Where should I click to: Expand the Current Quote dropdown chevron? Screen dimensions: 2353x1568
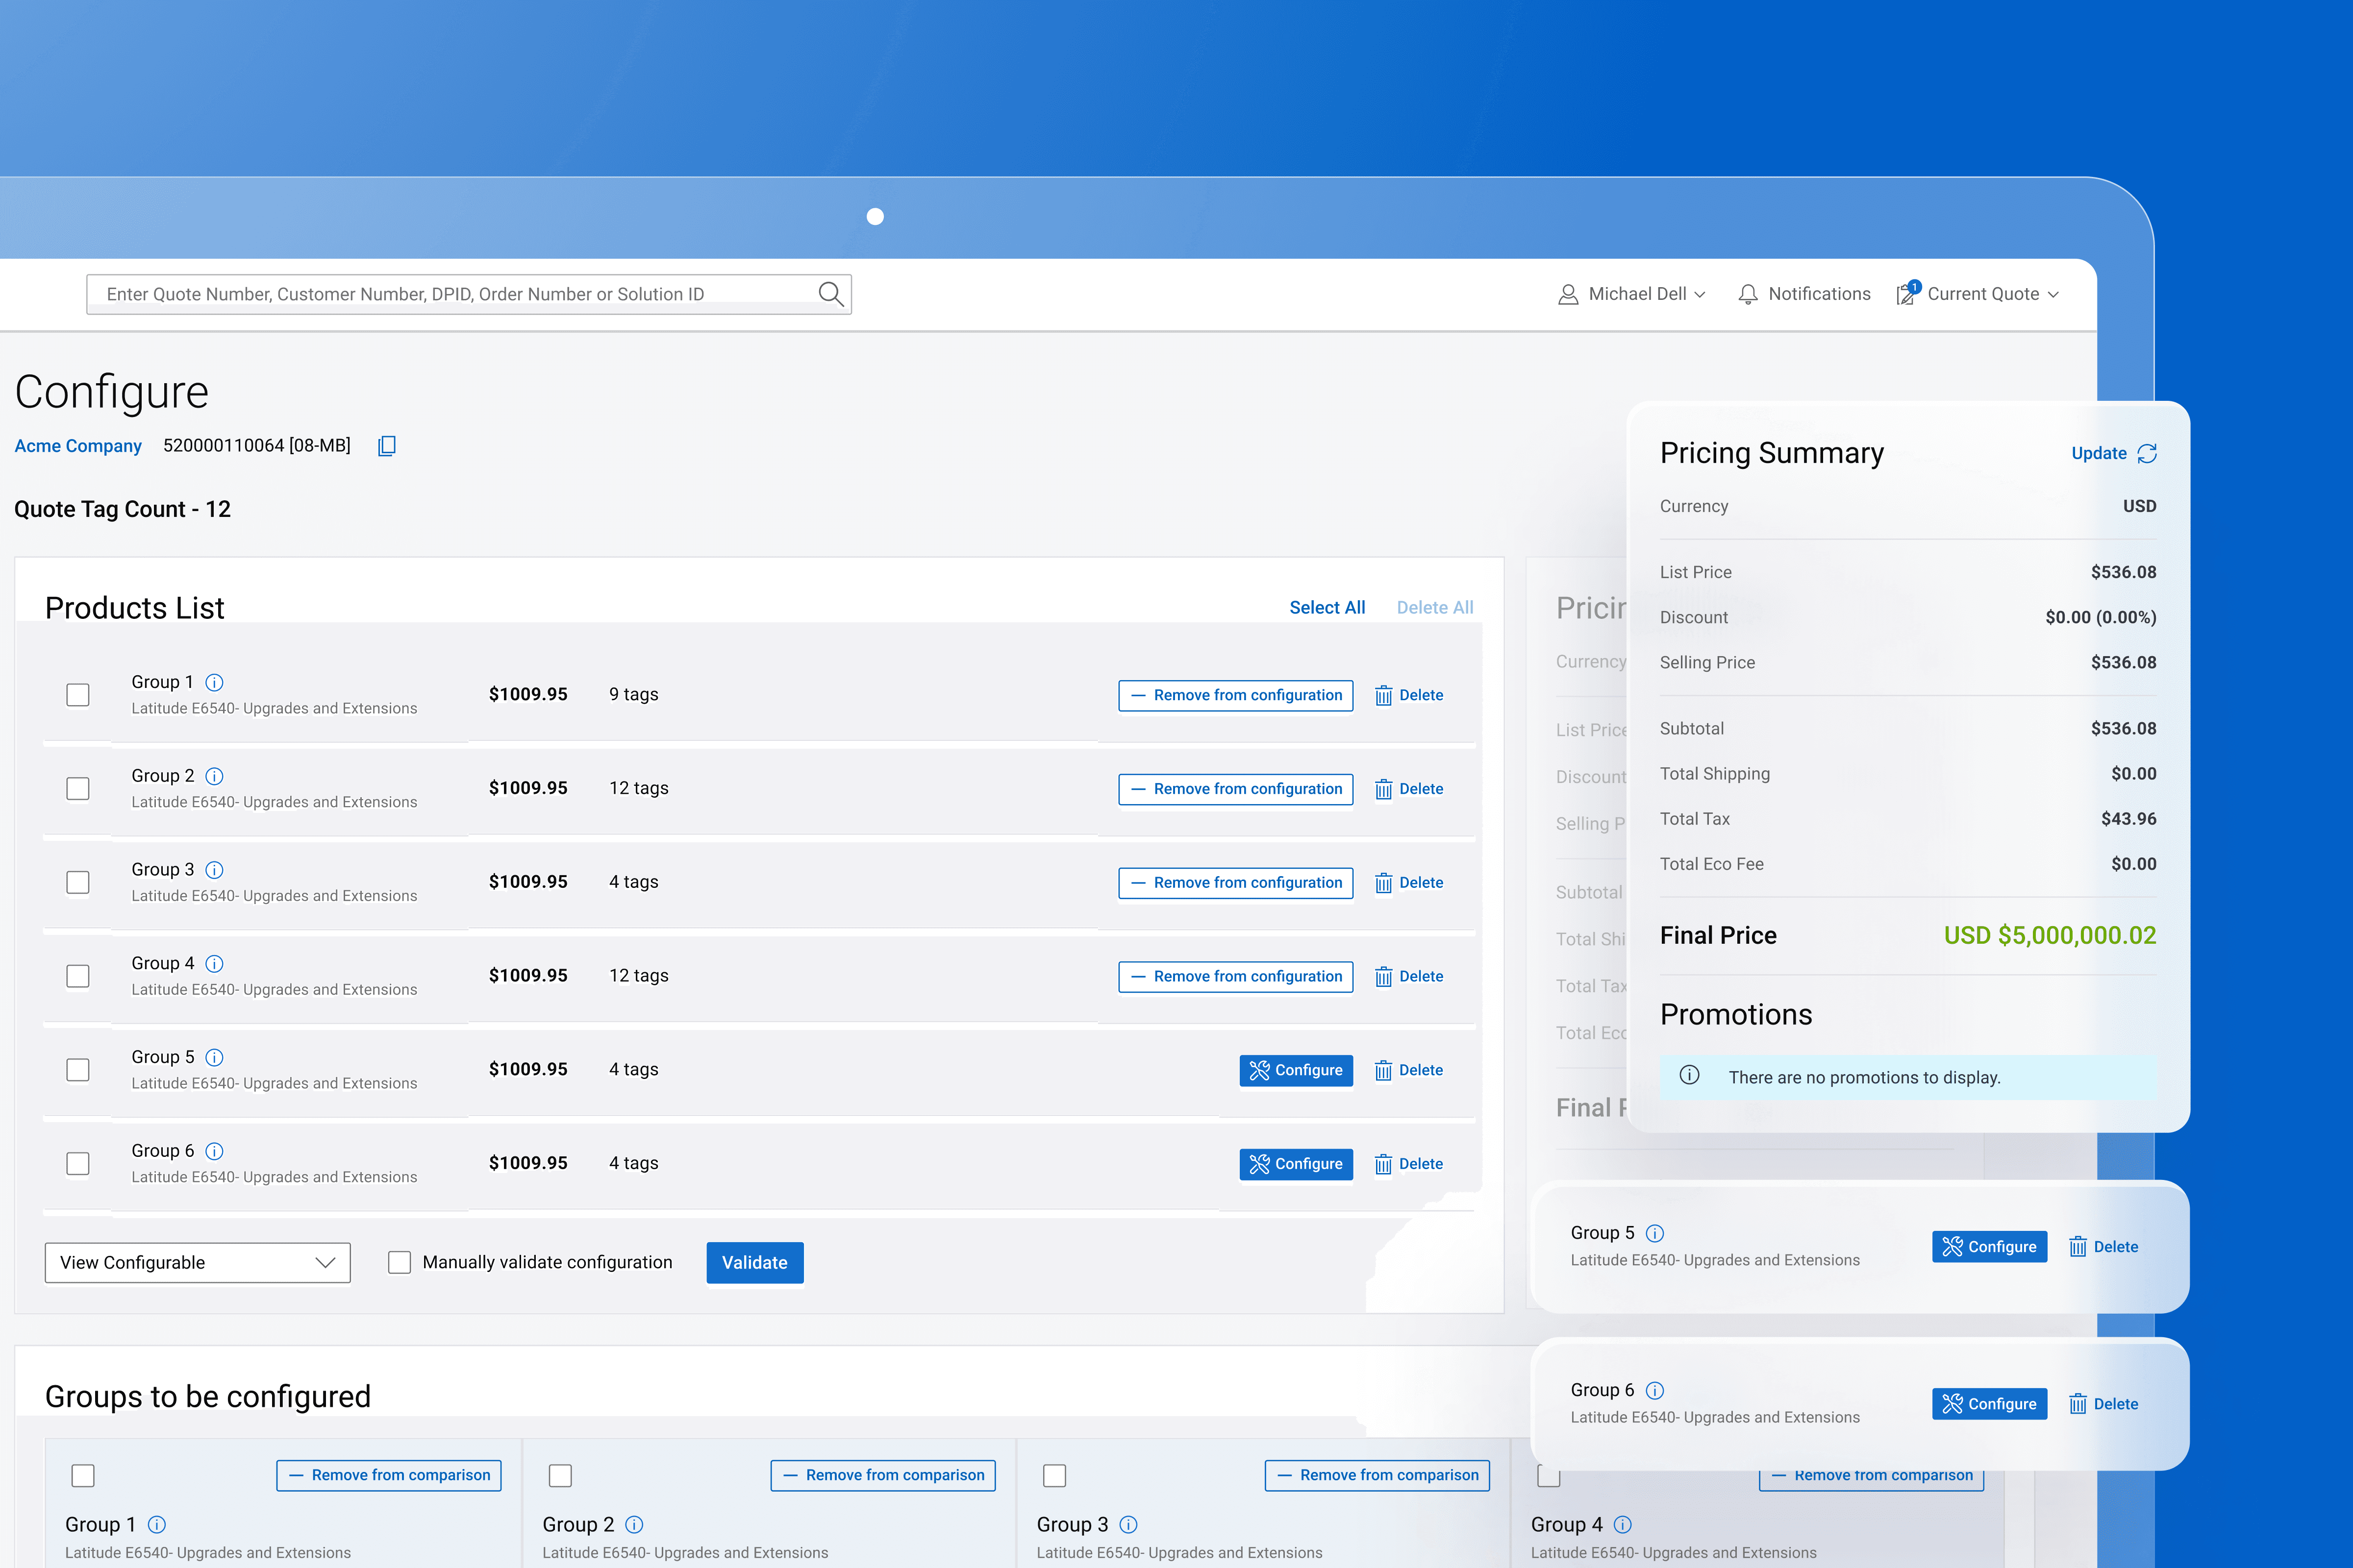[2053, 295]
